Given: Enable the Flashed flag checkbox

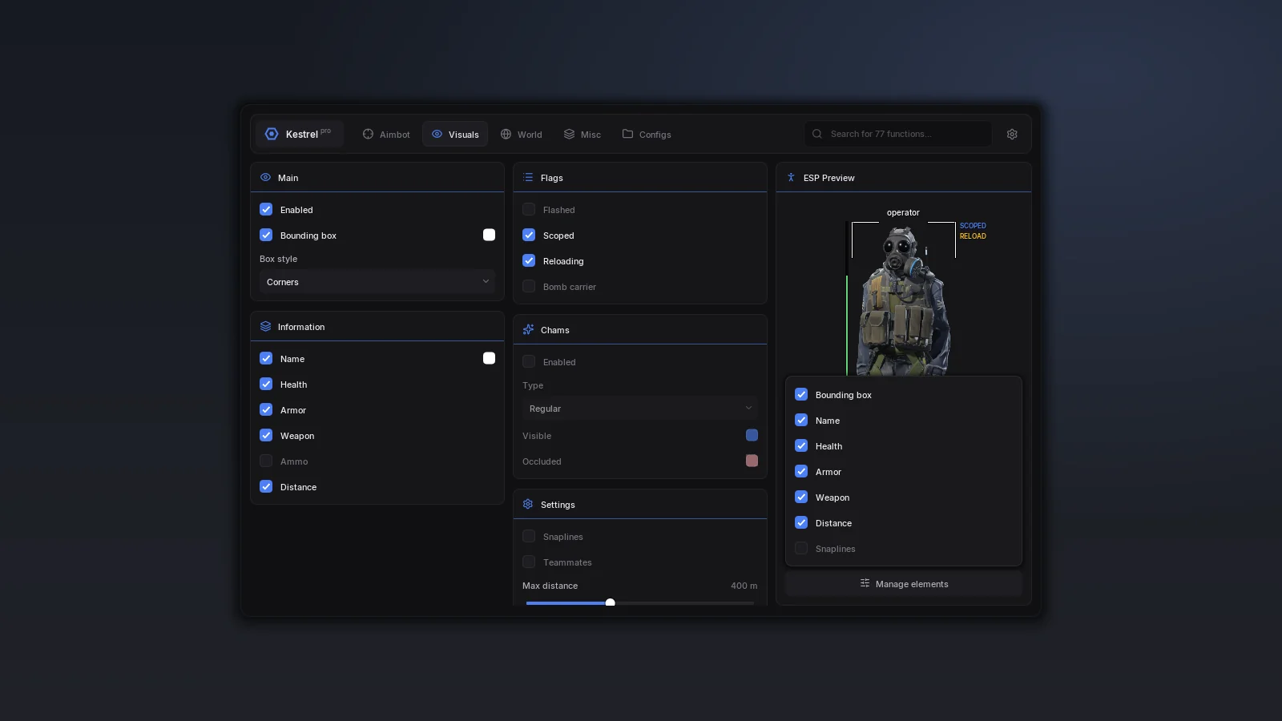Looking at the screenshot, I should pos(529,209).
